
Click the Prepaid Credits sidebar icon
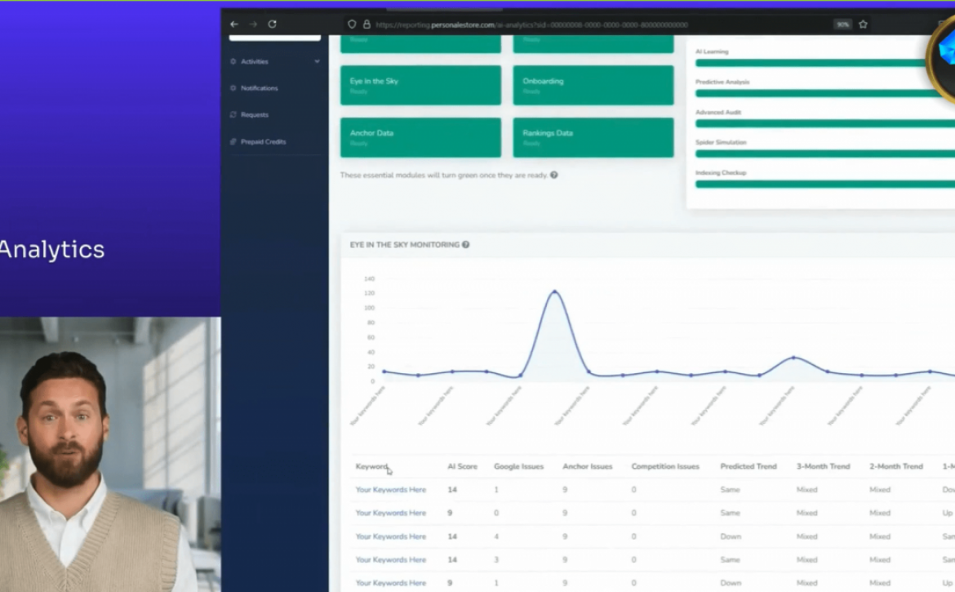233,142
